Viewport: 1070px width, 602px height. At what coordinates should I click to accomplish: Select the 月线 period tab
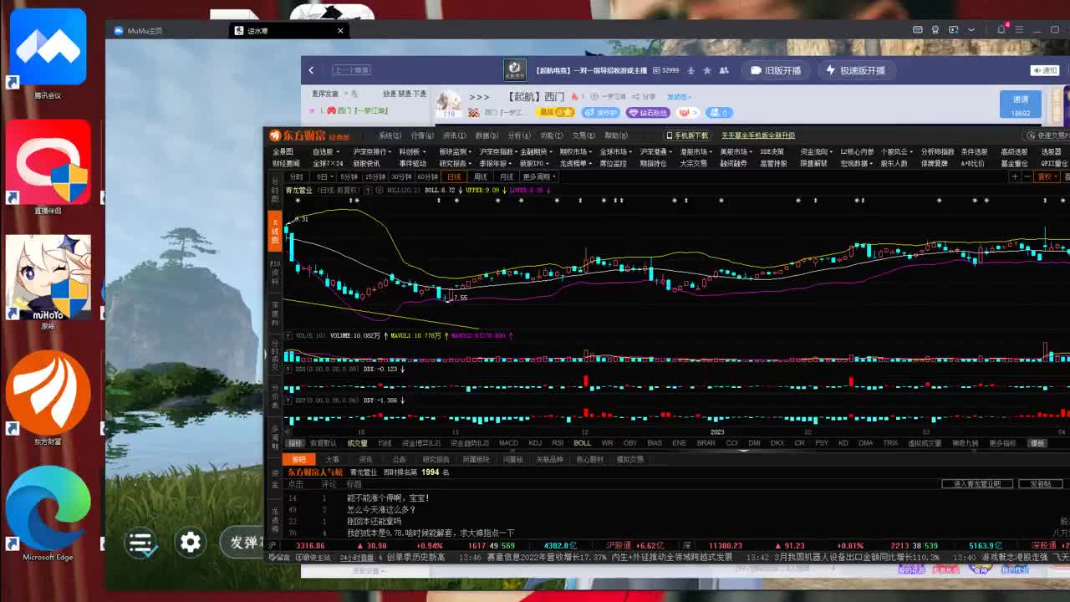[506, 177]
